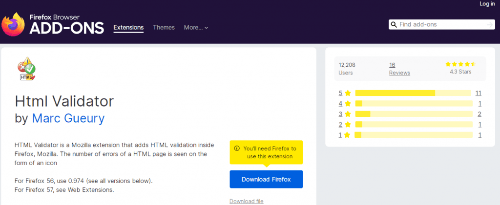Click the Download Firefox button
The width and height of the screenshot is (500, 205).
click(x=266, y=179)
